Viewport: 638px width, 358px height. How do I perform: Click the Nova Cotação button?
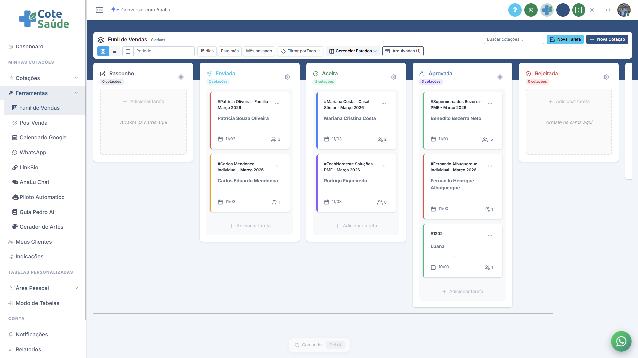tap(607, 39)
